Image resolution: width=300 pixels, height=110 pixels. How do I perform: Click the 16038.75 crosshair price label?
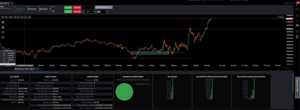(x=289, y=29)
